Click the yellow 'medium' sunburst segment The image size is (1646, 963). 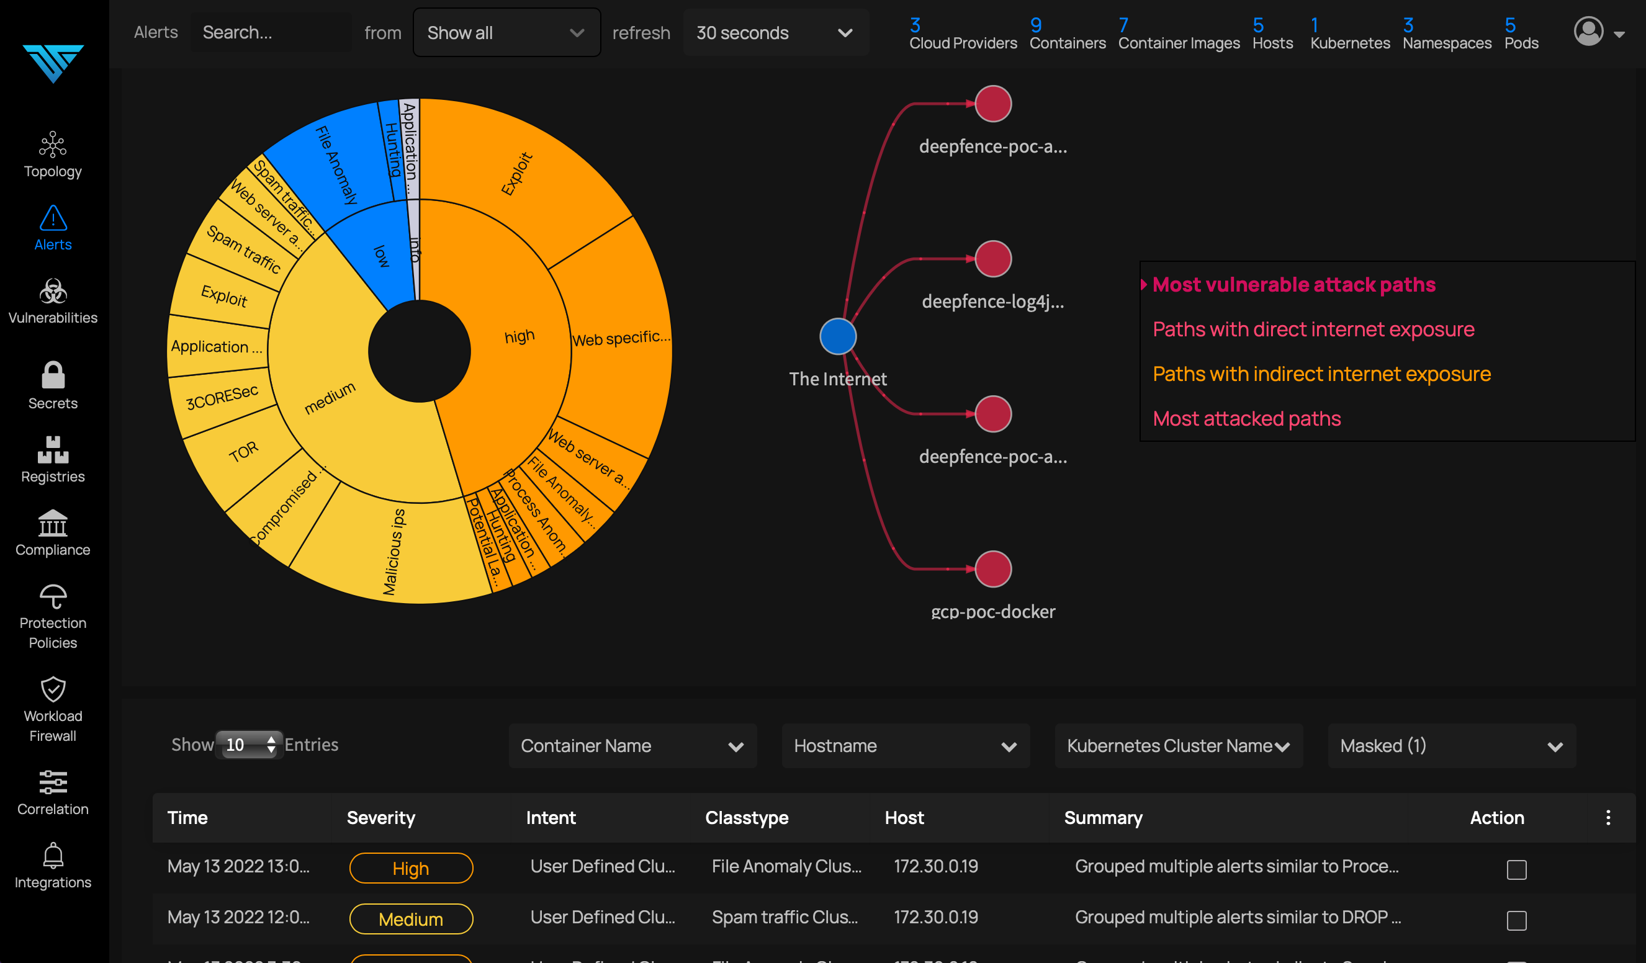330,398
